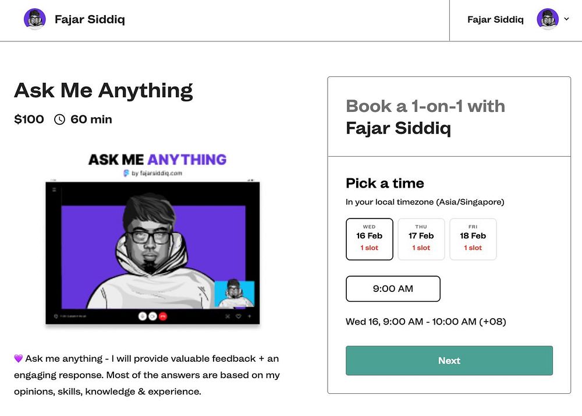Click the fajarsiddiq.com logo icon in banner
Screen dimensions: 582x416
126,173
